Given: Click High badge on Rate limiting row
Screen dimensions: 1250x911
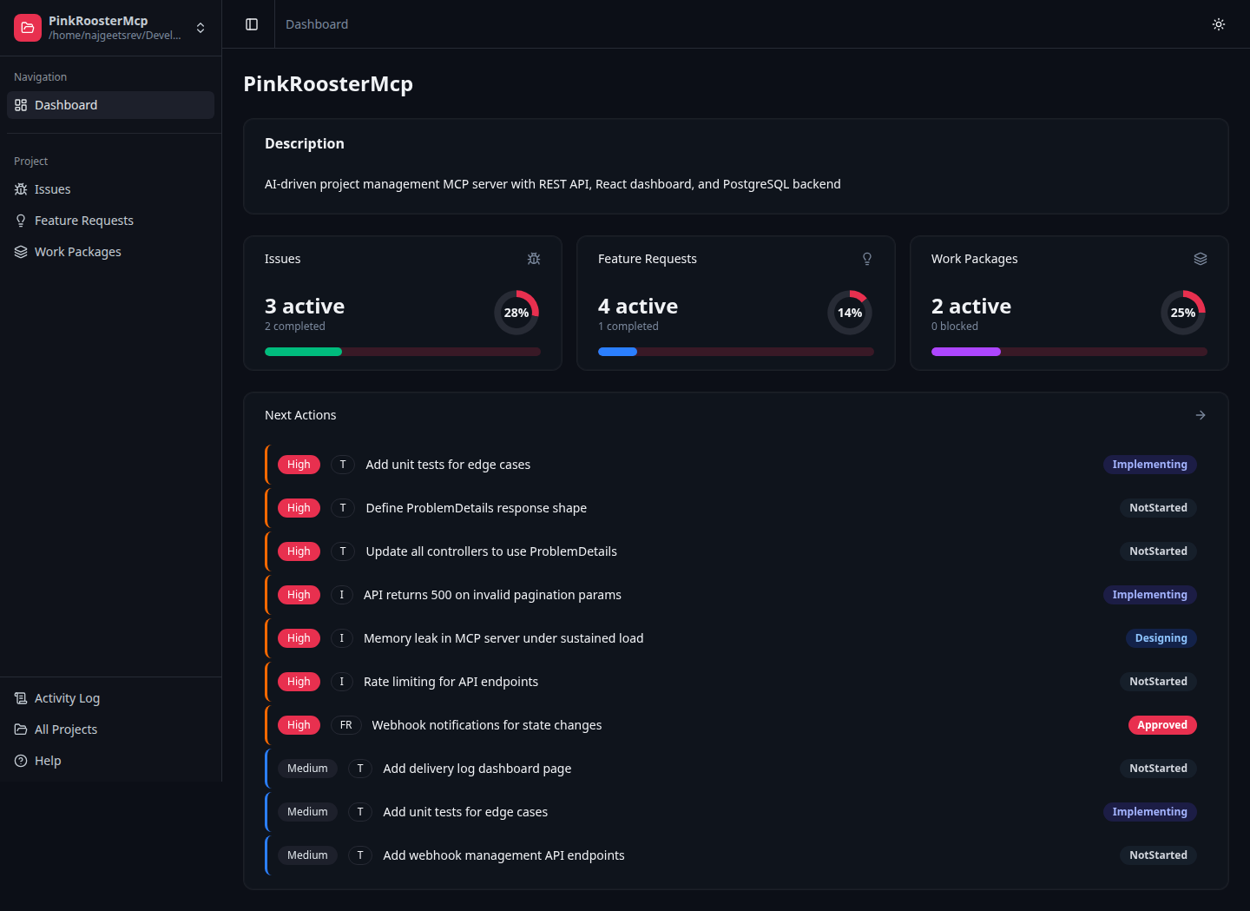Looking at the screenshot, I should pyautogui.click(x=299, y=682).
